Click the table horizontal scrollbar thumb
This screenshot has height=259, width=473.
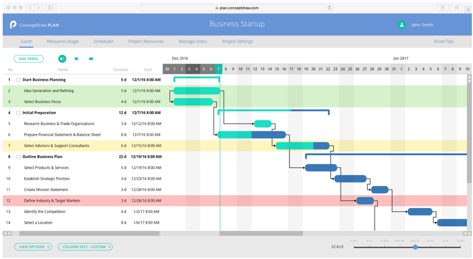(89, 234)
